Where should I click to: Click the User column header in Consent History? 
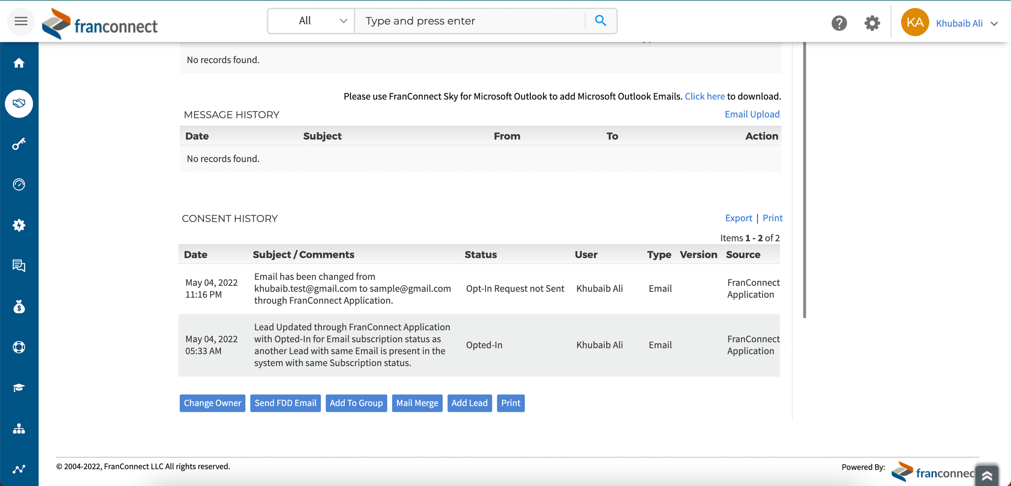(586, 254)
